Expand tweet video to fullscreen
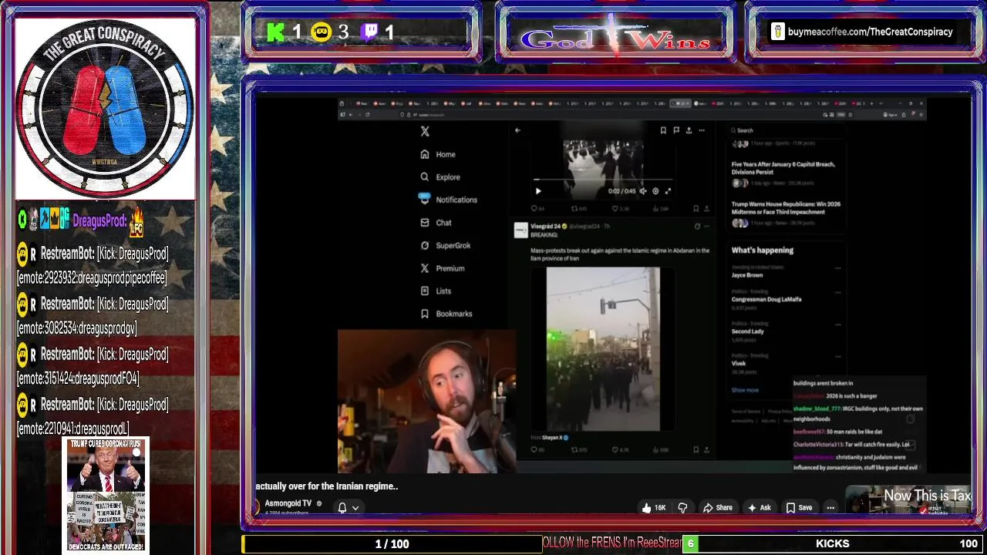 click(x=668, y=191)
